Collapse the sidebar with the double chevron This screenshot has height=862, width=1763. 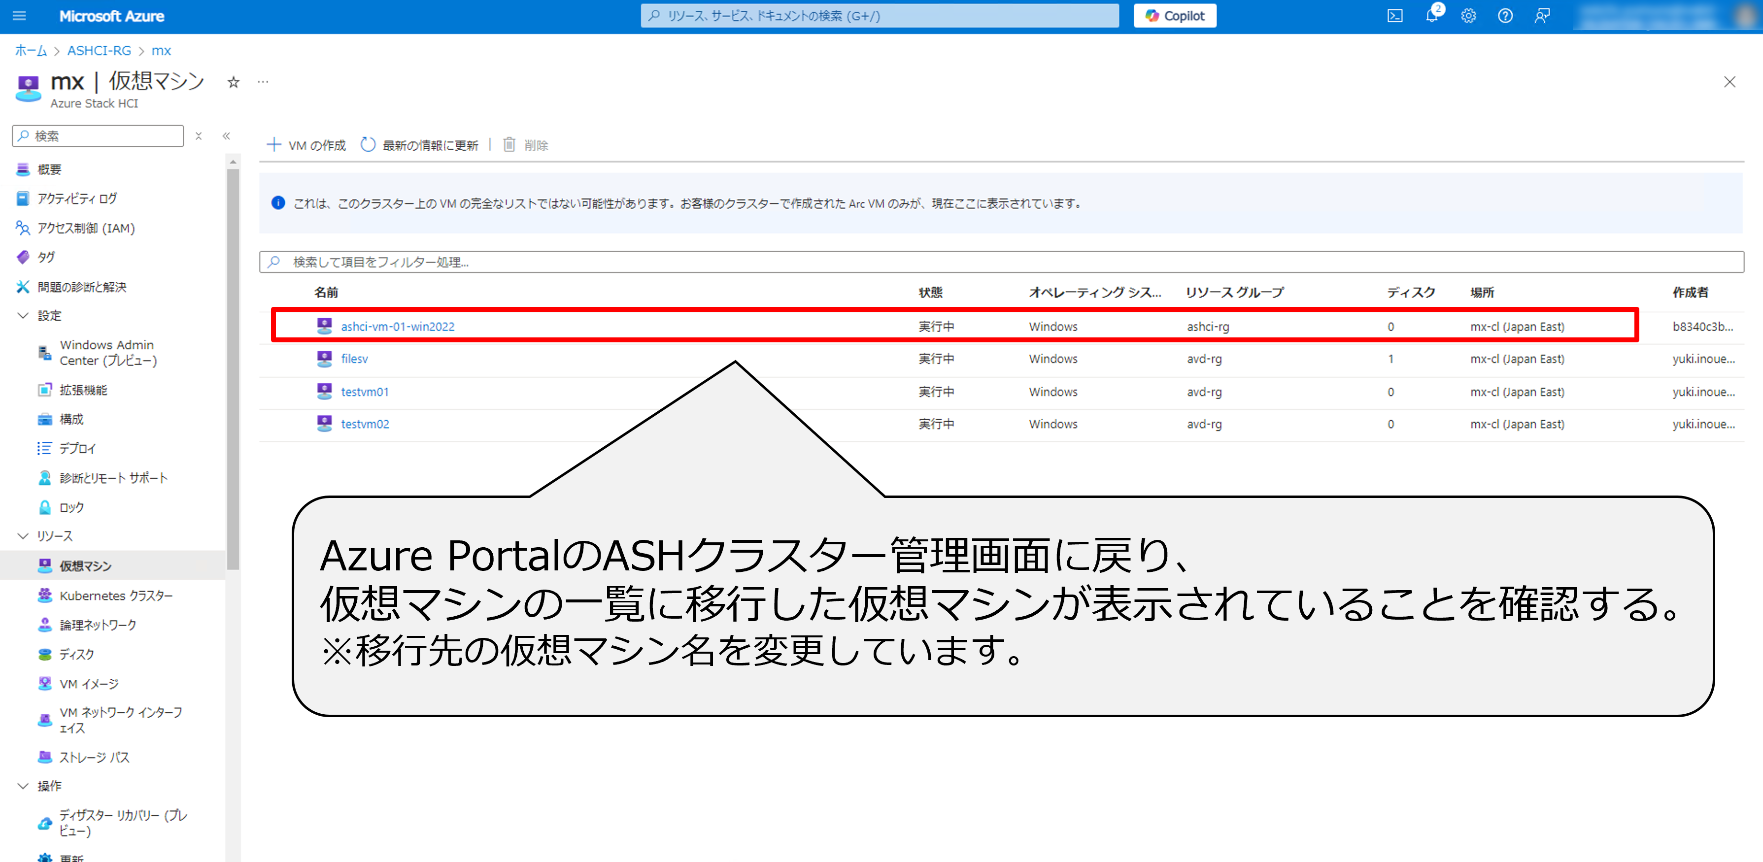click(x=227, y=136)
